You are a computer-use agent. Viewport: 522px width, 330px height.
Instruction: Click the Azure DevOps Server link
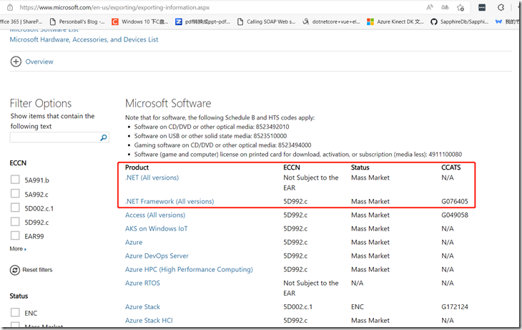click(x=157, y=256)
